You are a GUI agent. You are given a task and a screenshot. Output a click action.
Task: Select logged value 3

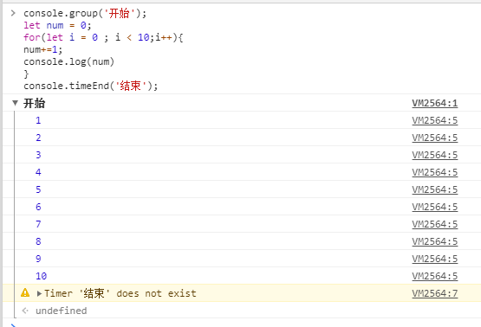click(x=38, y=155)
